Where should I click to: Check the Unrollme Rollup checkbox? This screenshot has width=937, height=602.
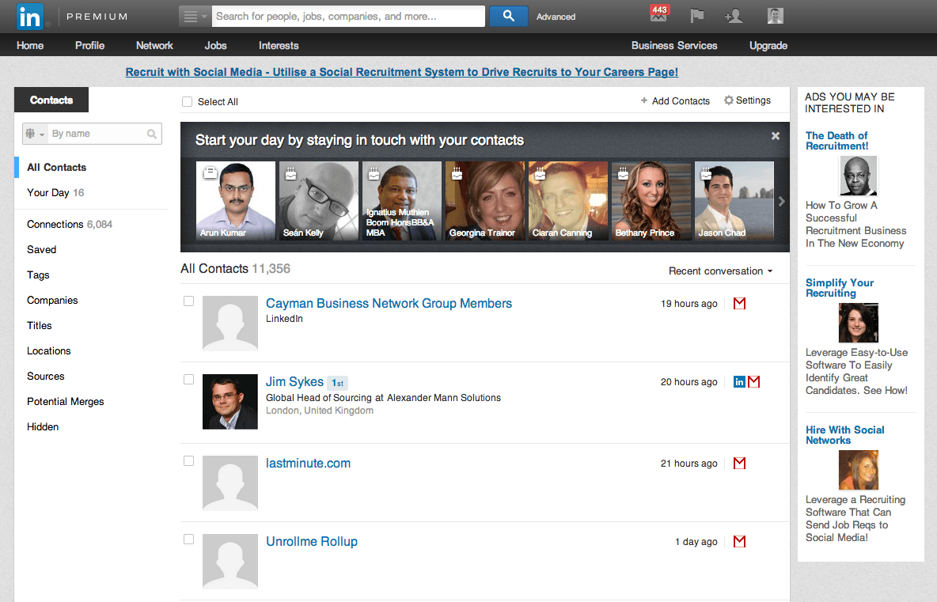pyautogui.click(x=189, y=539)
